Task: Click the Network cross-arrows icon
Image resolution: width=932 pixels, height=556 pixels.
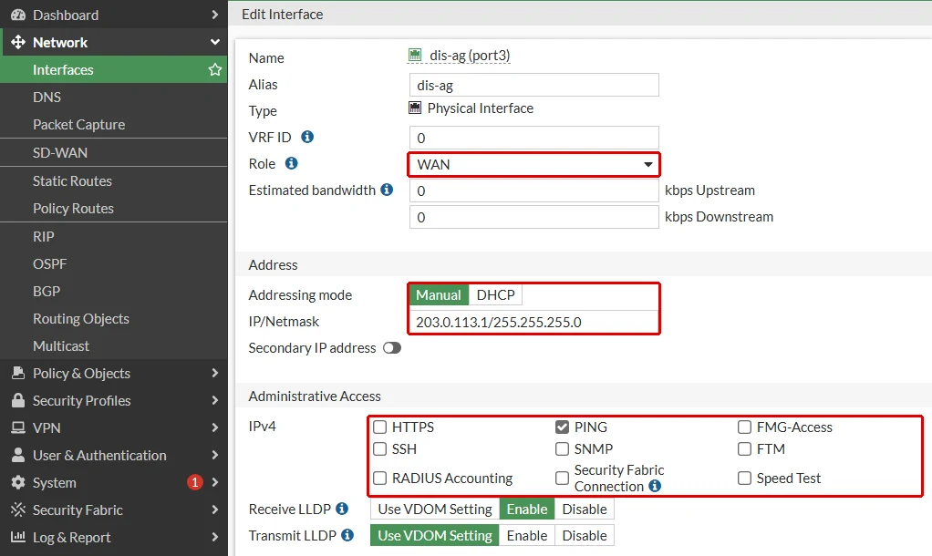Action: pyautogui.click(x=18, y=42)
